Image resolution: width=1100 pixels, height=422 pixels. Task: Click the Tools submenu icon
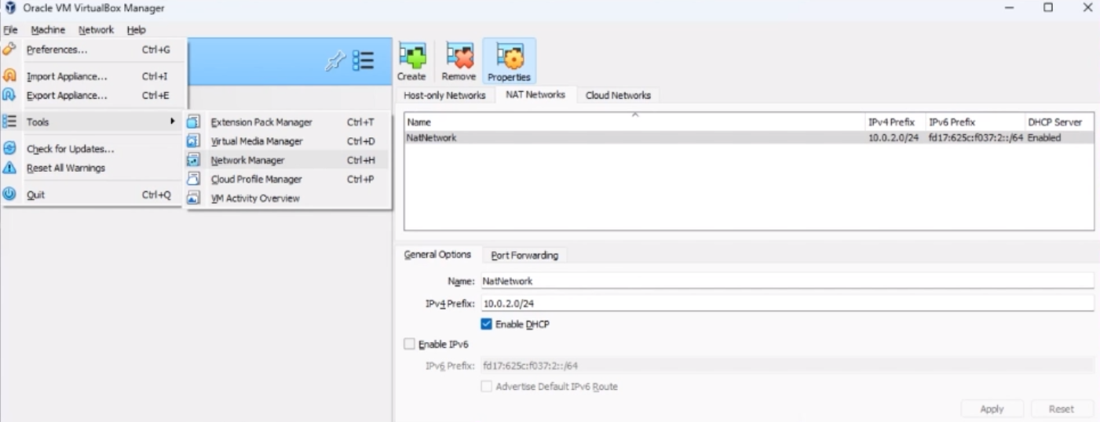[9, 122]
